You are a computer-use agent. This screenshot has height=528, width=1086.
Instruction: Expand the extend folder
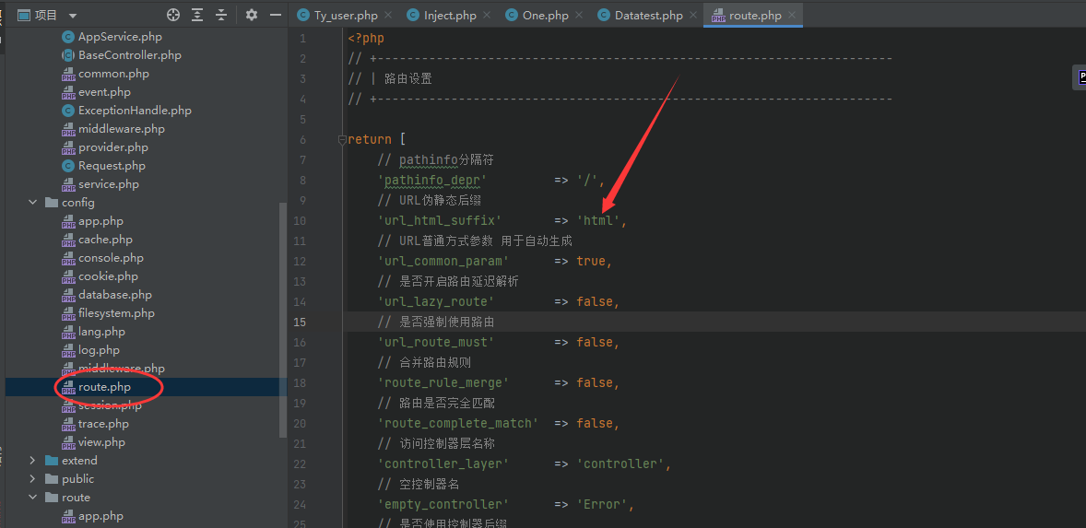[32, 460]
